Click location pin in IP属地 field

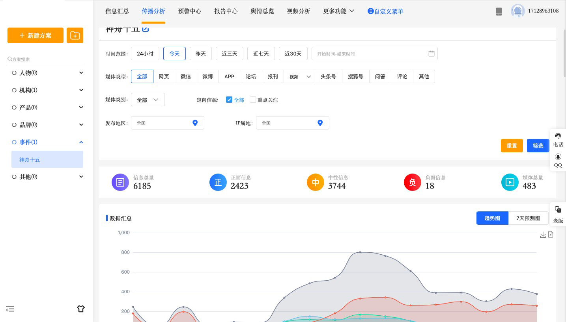click(320, 123)
